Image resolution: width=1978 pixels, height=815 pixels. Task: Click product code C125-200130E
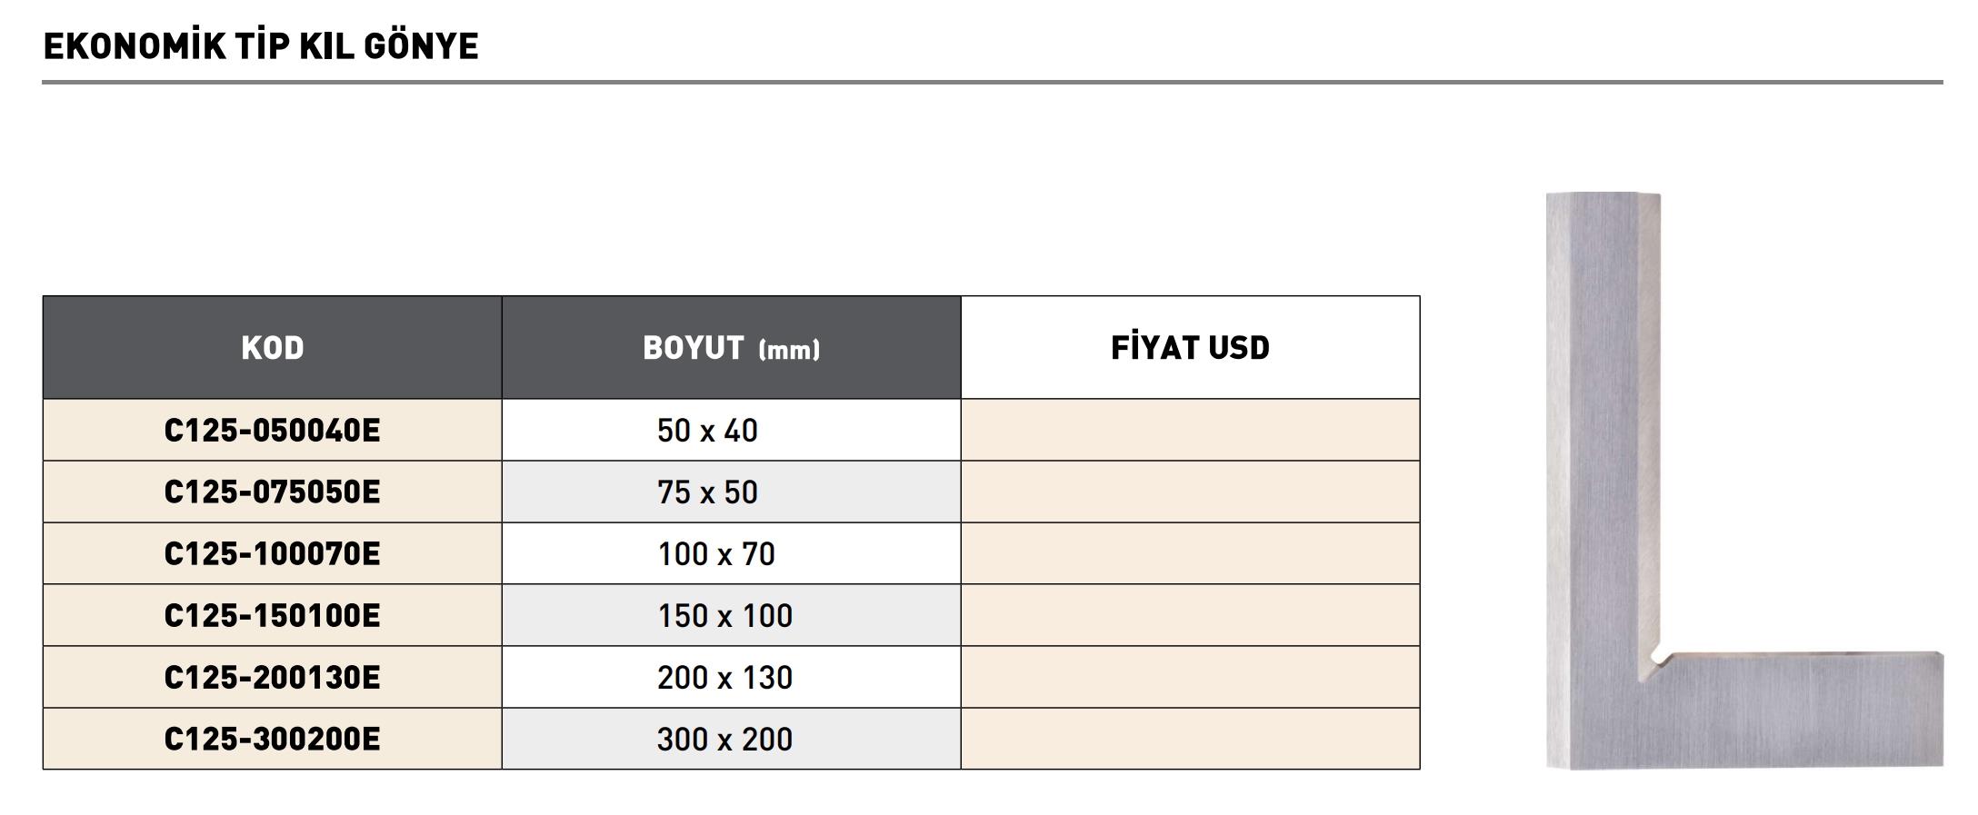pos(273,677)
